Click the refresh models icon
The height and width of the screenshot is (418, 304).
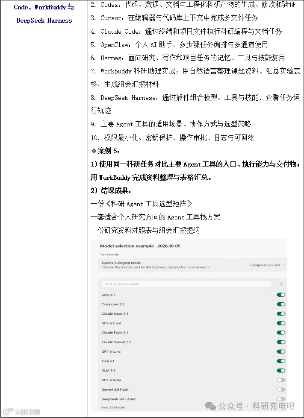pos(281,284)
